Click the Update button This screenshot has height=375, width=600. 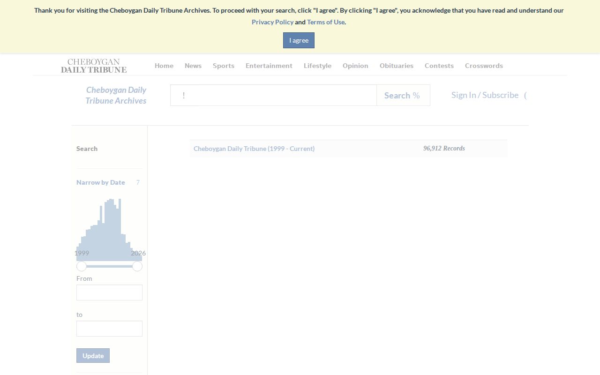point(93,355)
